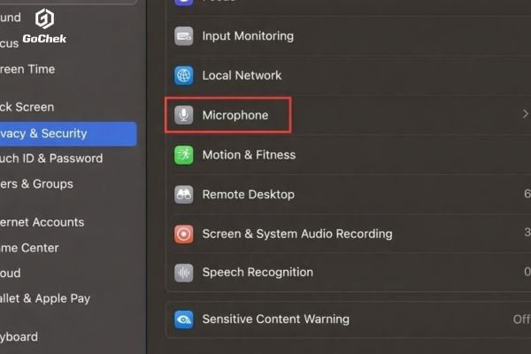Open the Screen Time sidebar item
531x354 pixels.
(x=29, y=69)
